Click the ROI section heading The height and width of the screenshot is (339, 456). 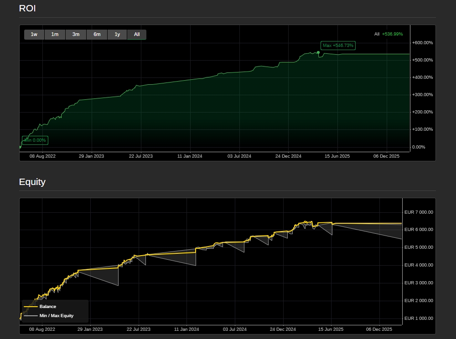[27, 8]
